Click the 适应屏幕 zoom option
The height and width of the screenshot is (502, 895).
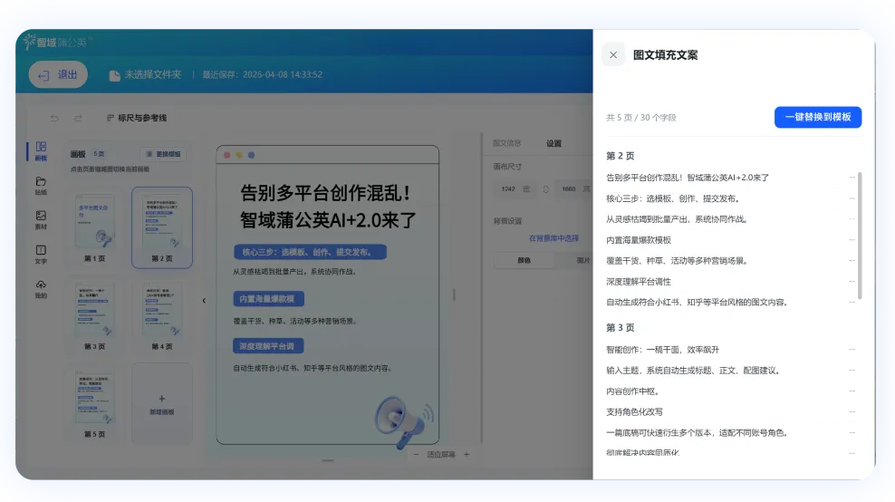441,455
